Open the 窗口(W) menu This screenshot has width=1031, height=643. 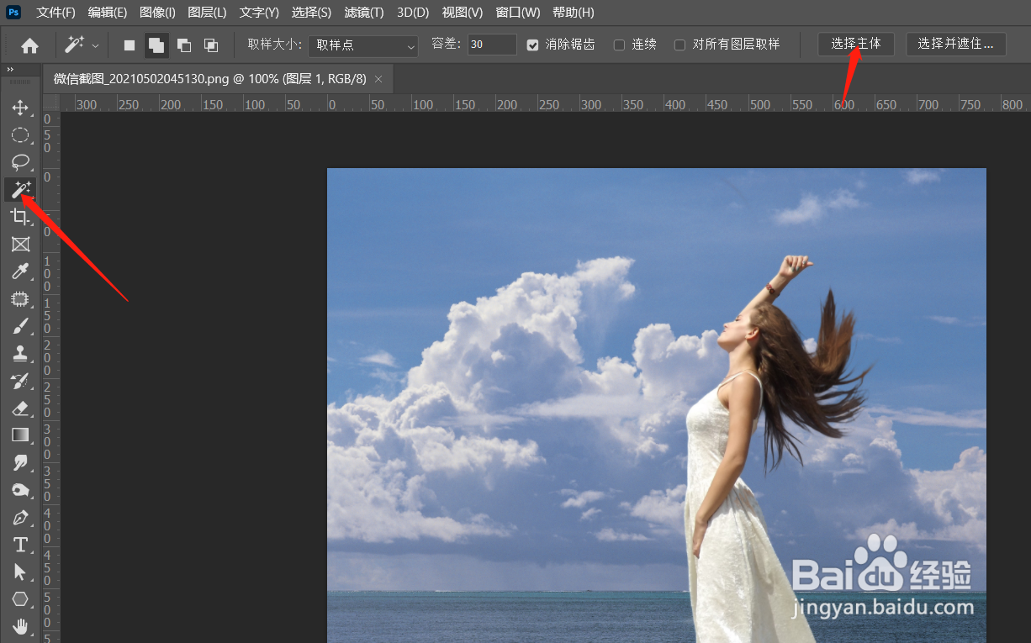[518, 13]
